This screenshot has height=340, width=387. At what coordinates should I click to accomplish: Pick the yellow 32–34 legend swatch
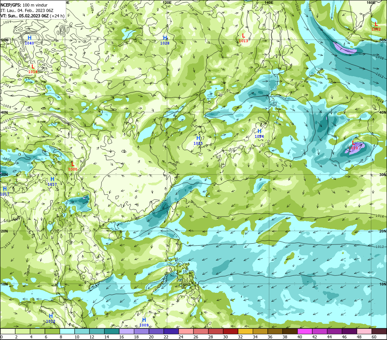pyautogui.click(x=245, y=331)
